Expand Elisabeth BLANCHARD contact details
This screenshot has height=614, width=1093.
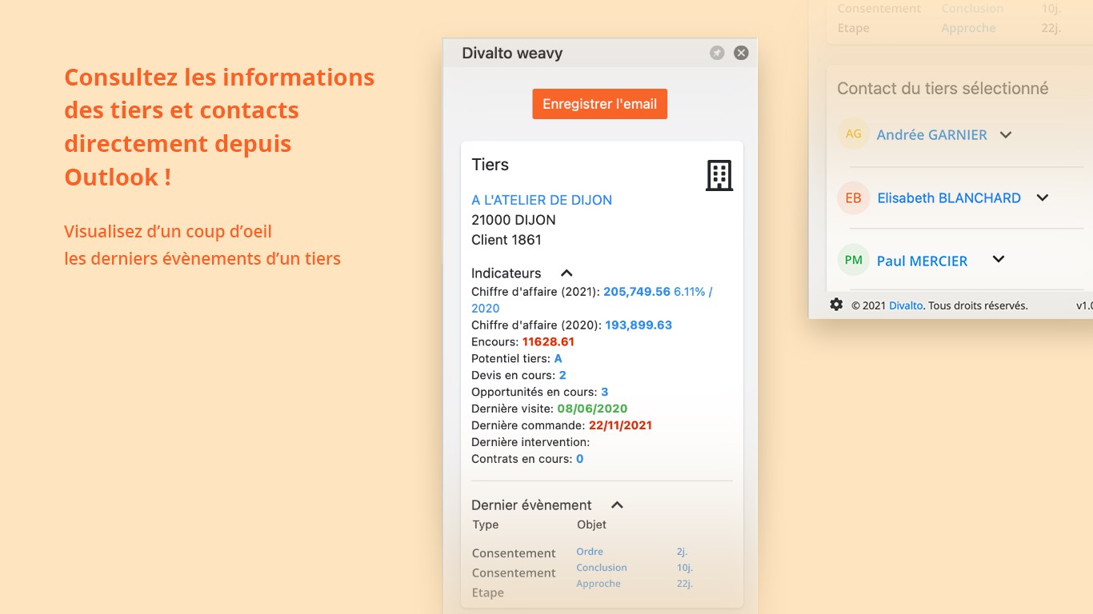[1042, 197]
